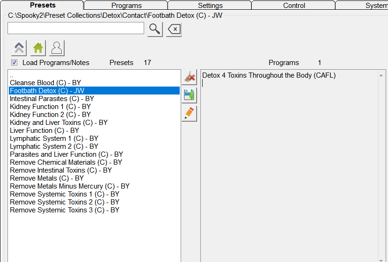Click in the preset search field

tap(76, 29)
